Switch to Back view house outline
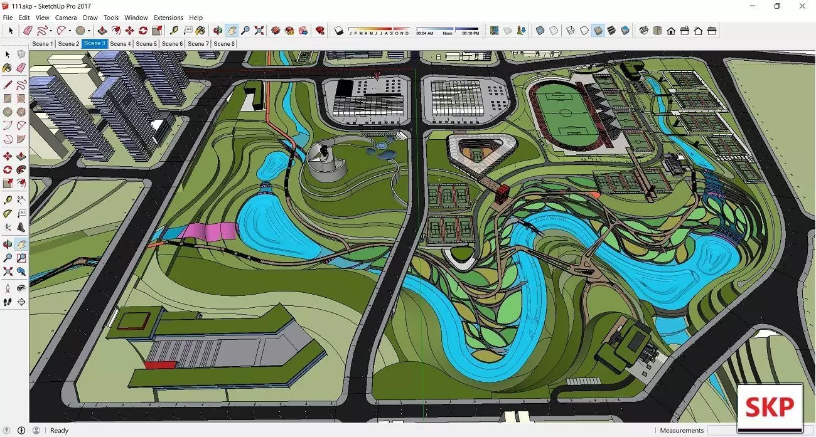Viewport: 816px width, 437px height. [698, 30]
